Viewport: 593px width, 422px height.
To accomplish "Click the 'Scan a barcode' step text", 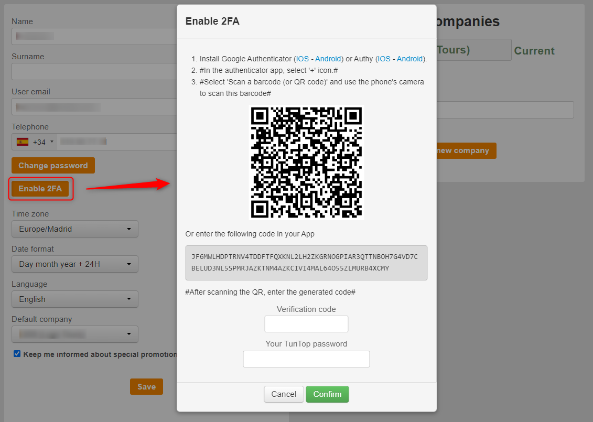I will click(311, 88).
